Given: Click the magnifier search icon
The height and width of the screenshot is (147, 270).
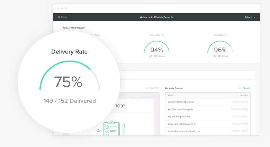Looking at the screenshot, I should (x=240, y=88).
